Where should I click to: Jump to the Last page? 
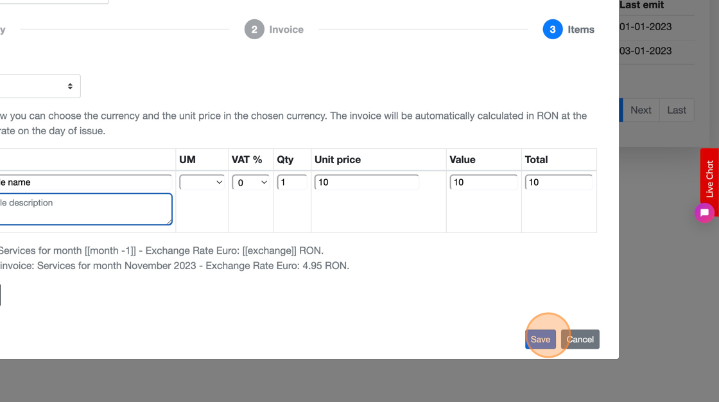[x=677, y=110]
